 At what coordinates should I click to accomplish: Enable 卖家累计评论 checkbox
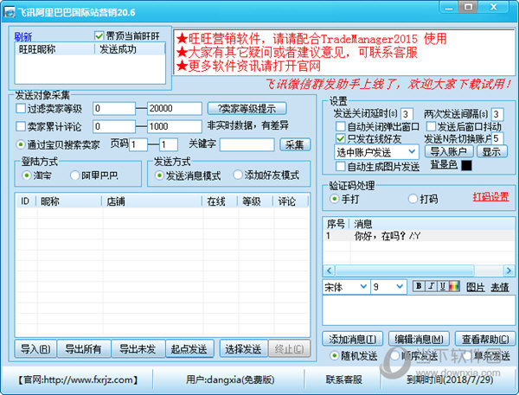click(21, 126)
